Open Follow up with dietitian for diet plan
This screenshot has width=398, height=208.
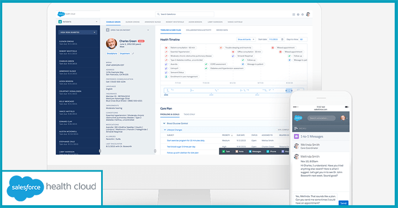pyautogui.click(x=183, y=153)
